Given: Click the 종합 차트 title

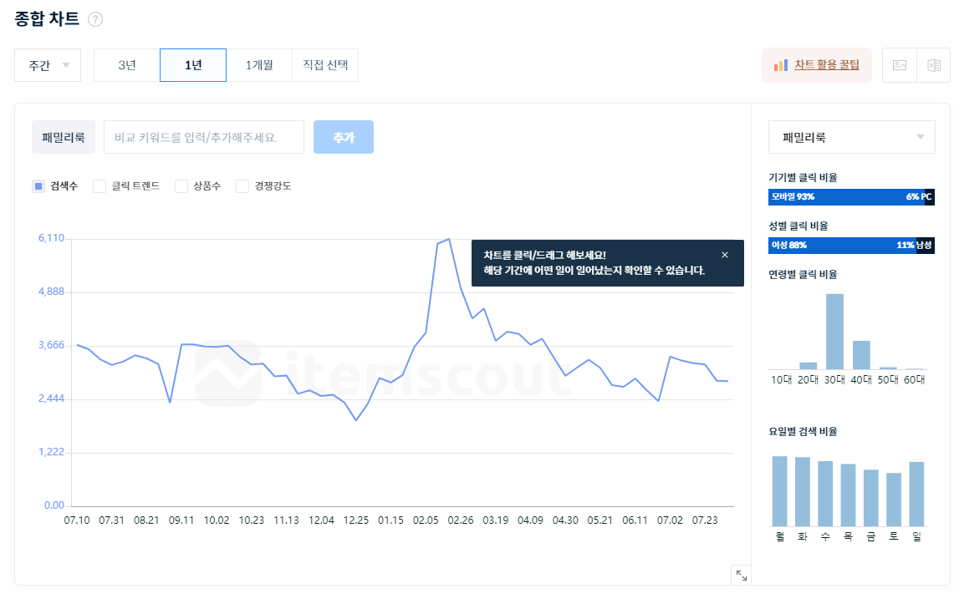Looking at the screenshot, I should coord(47,19).
